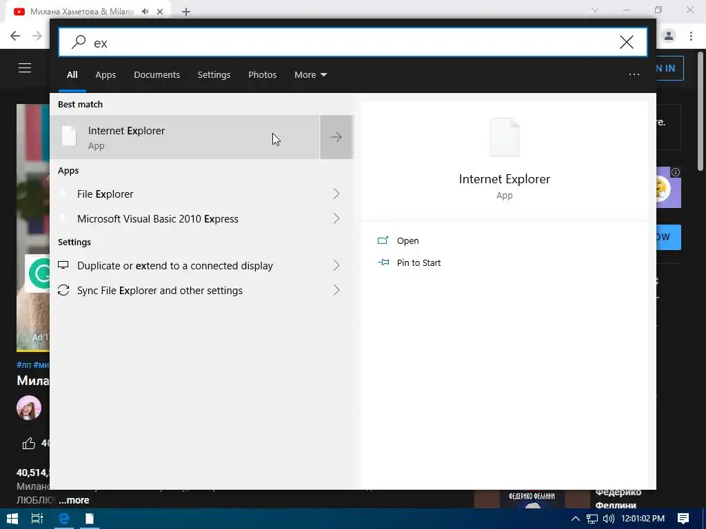Viewport: 706px width, 529px height.
Task: Click the search field containing "ex"
Action: [352, 42]
